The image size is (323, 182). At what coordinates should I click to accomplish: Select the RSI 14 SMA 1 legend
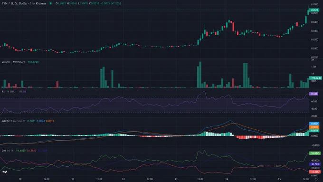tap(9, 92)
